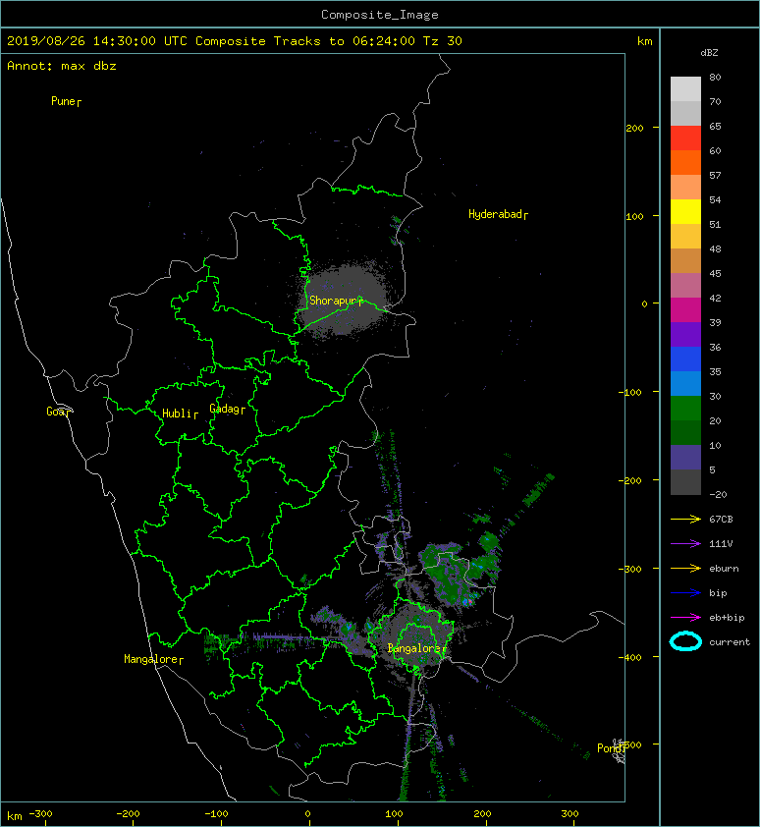Viewport: 760px width, 827px height.
Task: Pick the bright green 20-30 dBZ swatch
Action: point(685,409)
